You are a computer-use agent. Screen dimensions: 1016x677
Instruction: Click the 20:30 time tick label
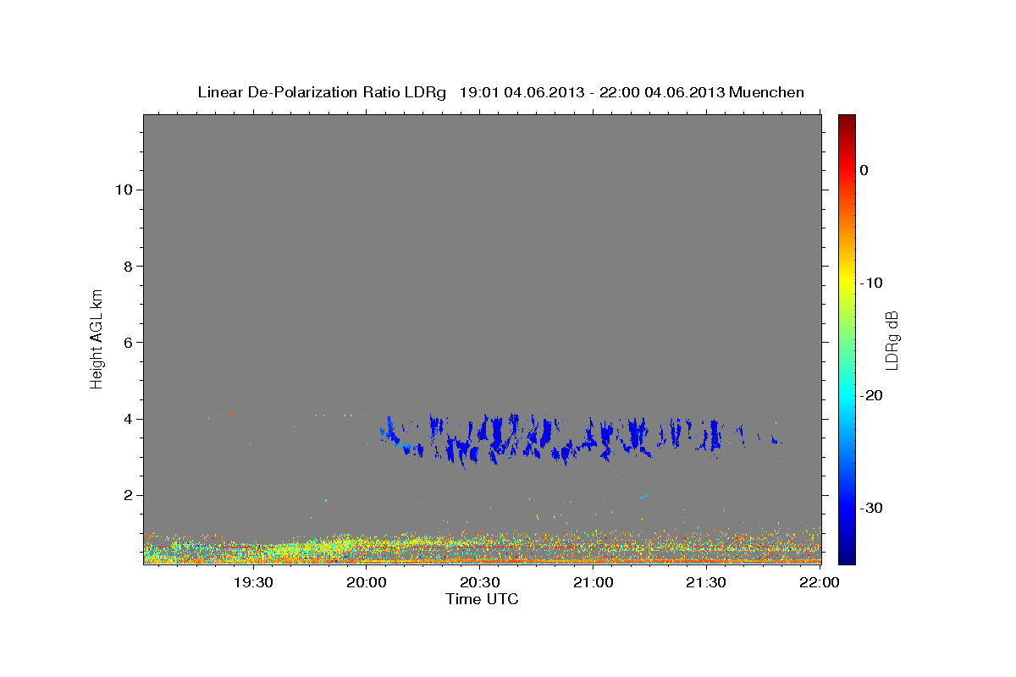point(479,582)
